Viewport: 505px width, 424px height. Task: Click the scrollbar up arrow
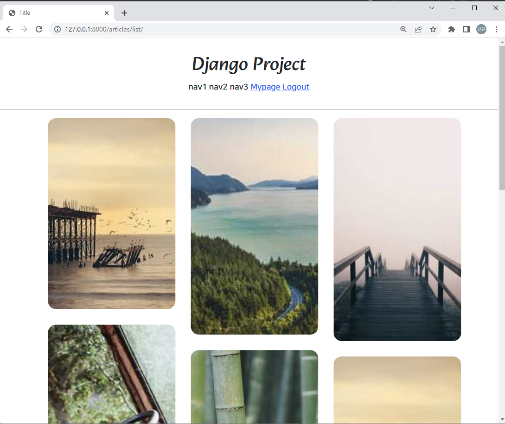502,42
